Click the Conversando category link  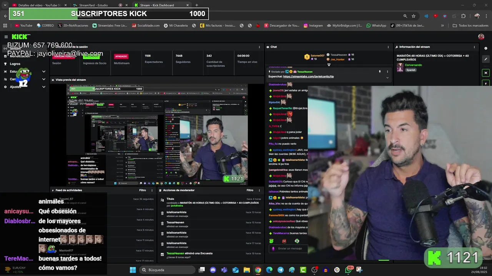[x=413, y=65]
